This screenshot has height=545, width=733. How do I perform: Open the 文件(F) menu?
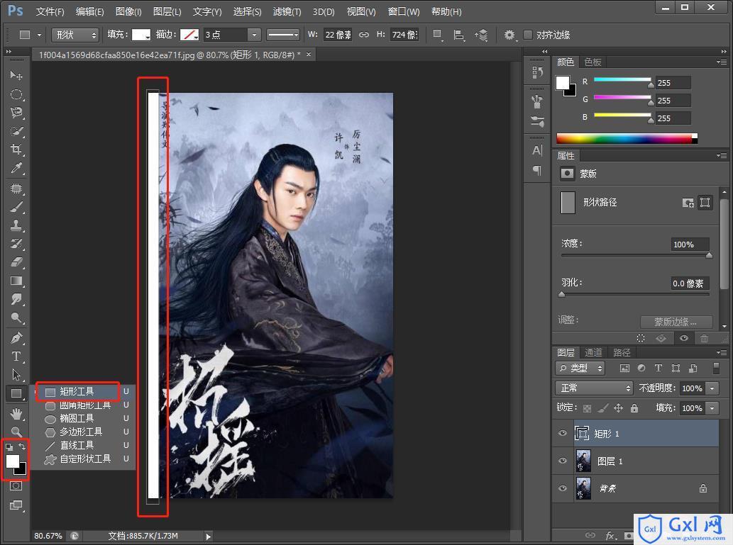pos(50,11)
